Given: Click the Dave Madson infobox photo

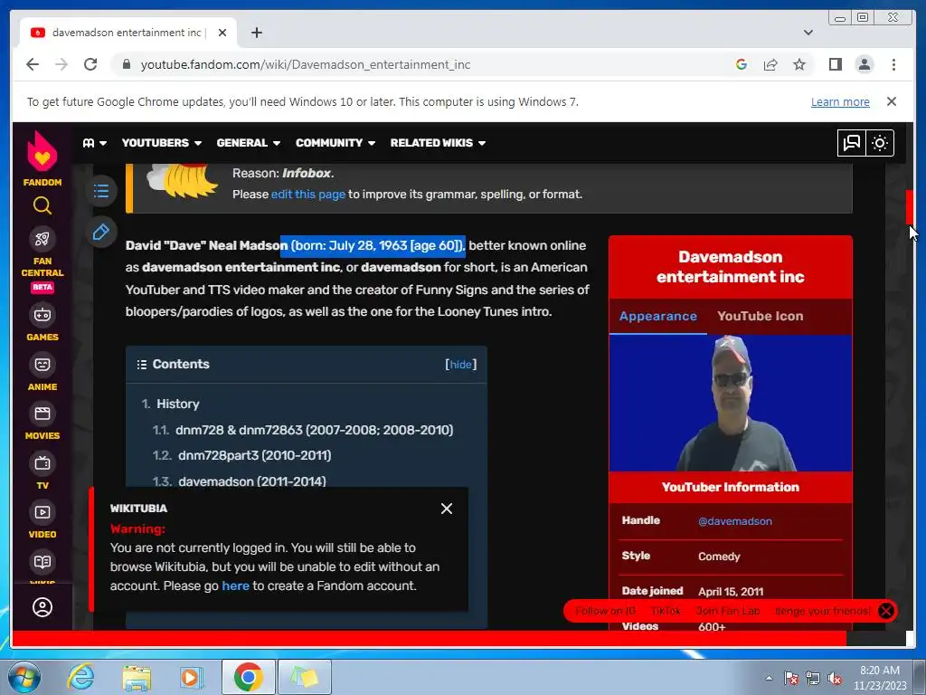Looking at the screenshot, I should (731, 403).
